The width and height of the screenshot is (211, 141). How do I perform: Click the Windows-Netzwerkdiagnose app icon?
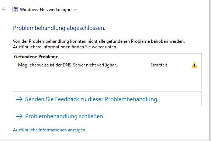pos(15,9)
